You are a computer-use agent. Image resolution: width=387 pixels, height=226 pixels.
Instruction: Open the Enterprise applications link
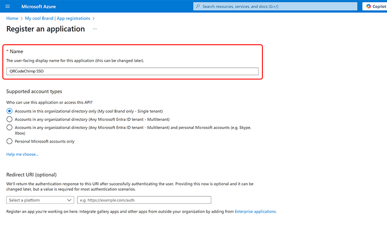[255, 211]
